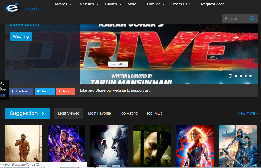This screenshot has width=261, height=168.
Task: Open the More navigation menu
Action: pyautogui.click(x=132, y=4)
